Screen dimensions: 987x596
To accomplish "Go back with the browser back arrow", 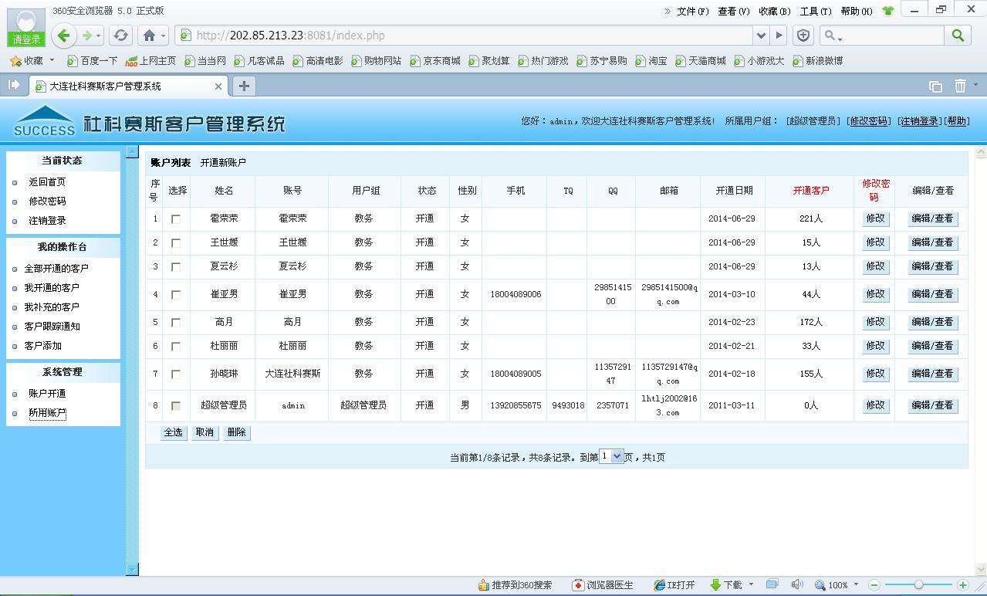I will click(64, 35).
